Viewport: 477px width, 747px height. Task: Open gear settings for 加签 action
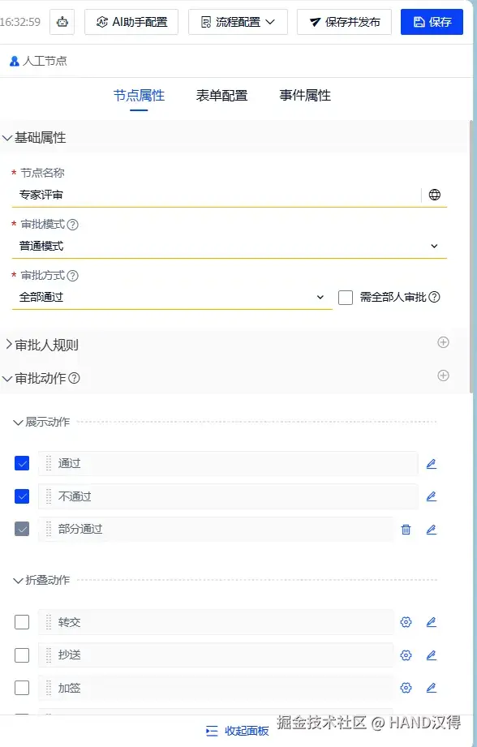click(406, 688)
